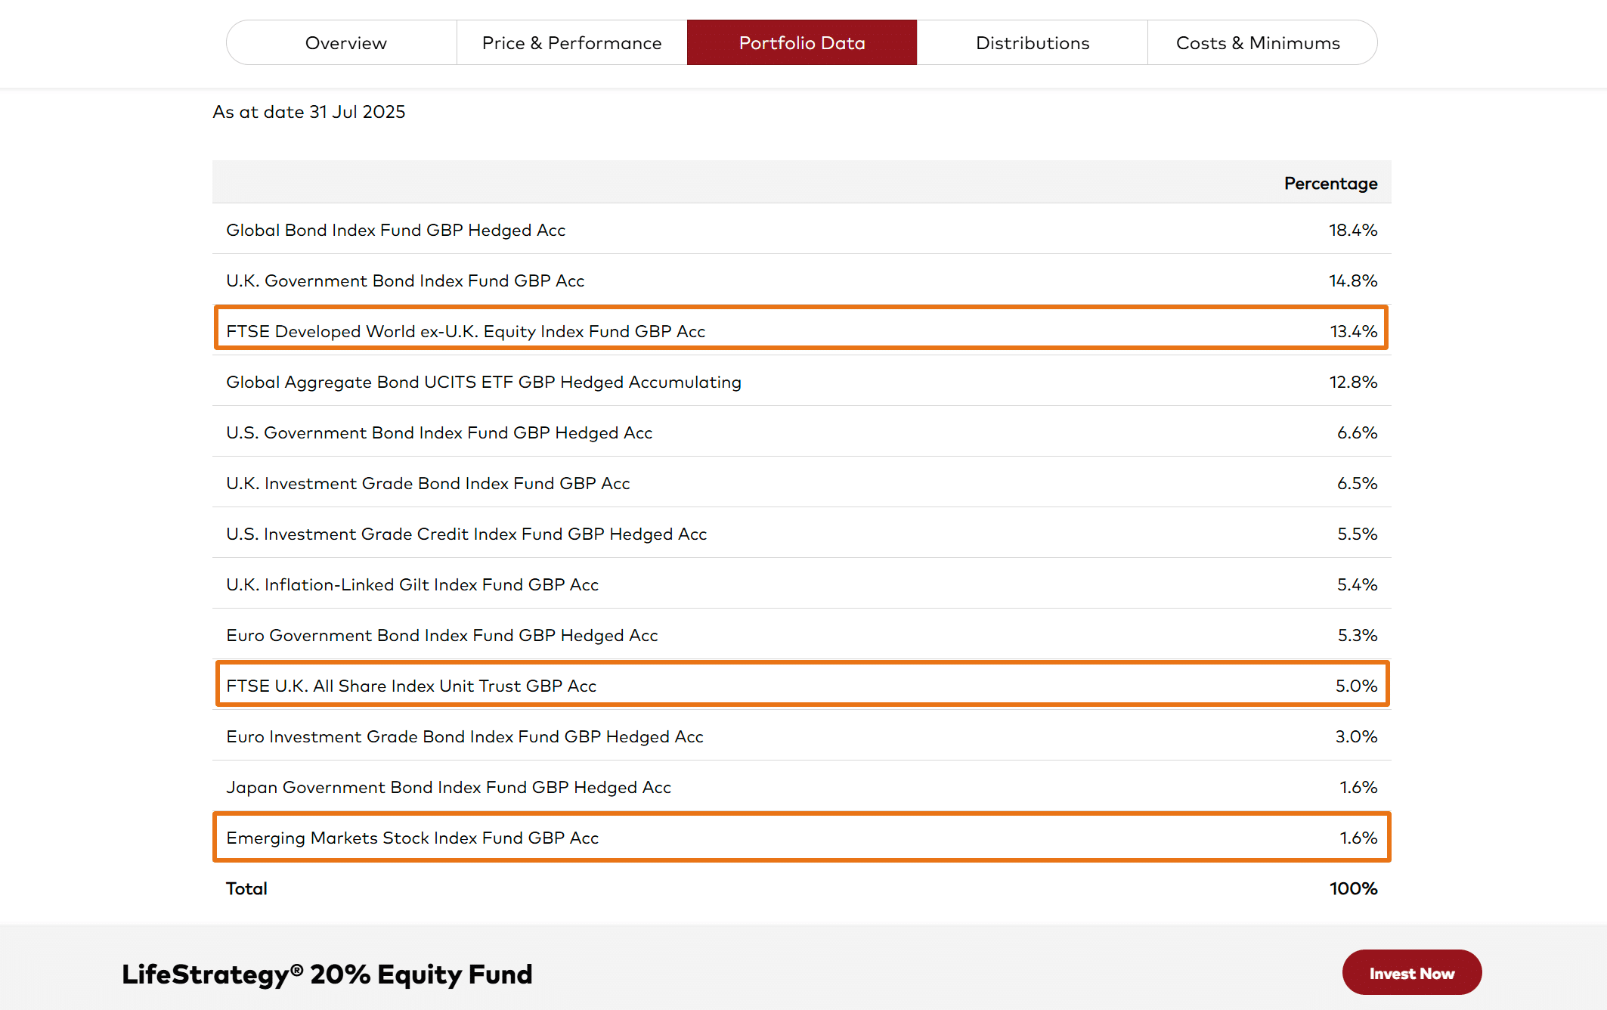Click Global Aggregate Bond UCITS ETF row
The image size is (1607, 1010).
(802, 382)
